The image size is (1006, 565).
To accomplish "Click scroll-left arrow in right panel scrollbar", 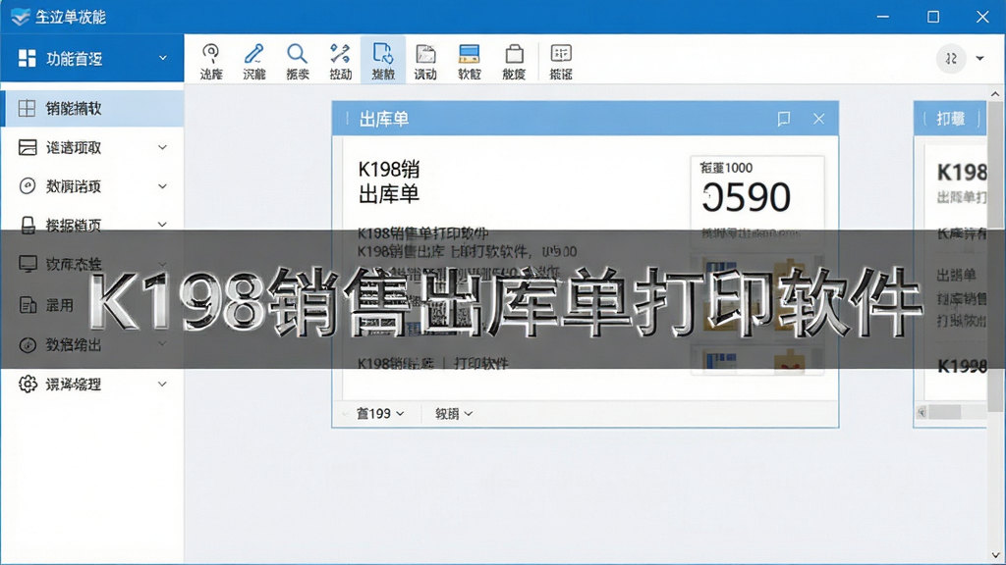I will 922,412.
